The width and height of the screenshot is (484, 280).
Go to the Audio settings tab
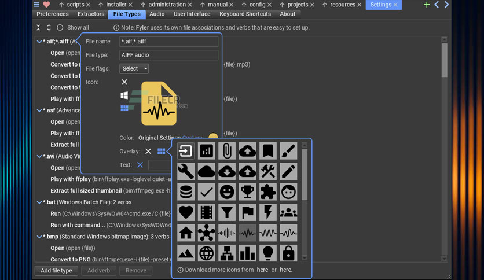click(157, 14)
